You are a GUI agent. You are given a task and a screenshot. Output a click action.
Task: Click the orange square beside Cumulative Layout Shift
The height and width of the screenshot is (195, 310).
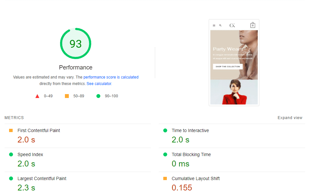click(x=165, y=178)
